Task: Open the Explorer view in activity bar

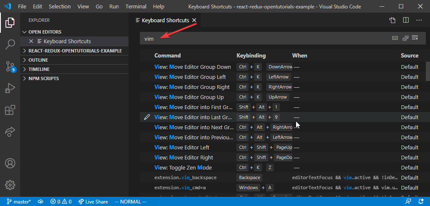Action: pos(10,23)
